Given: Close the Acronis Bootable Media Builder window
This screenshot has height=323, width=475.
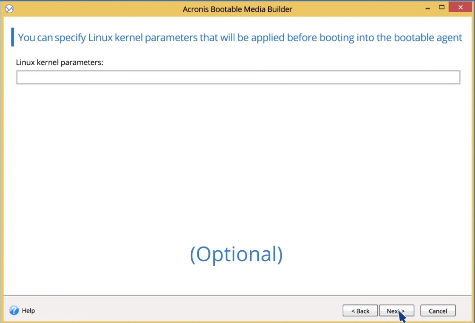Looking at the screenshot, I should click(460, 7).
